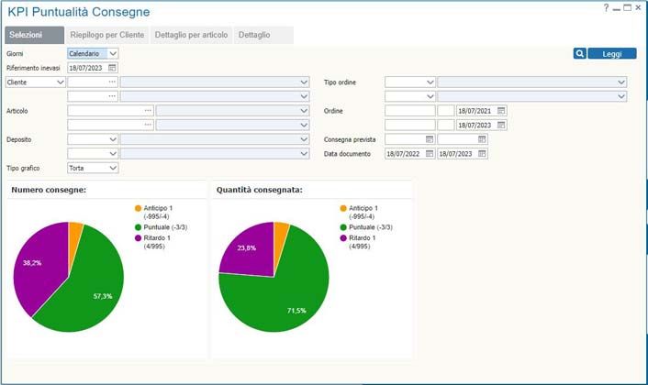
Task: Click the help question mark icon
Action: (x=606, y=7)
